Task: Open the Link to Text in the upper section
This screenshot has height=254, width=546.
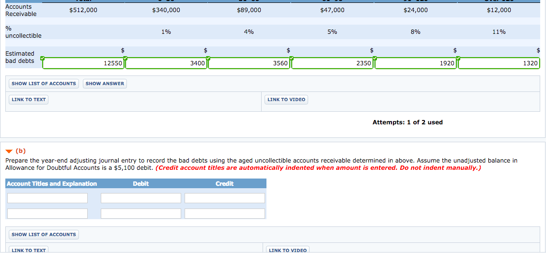Action: [29, 100]
